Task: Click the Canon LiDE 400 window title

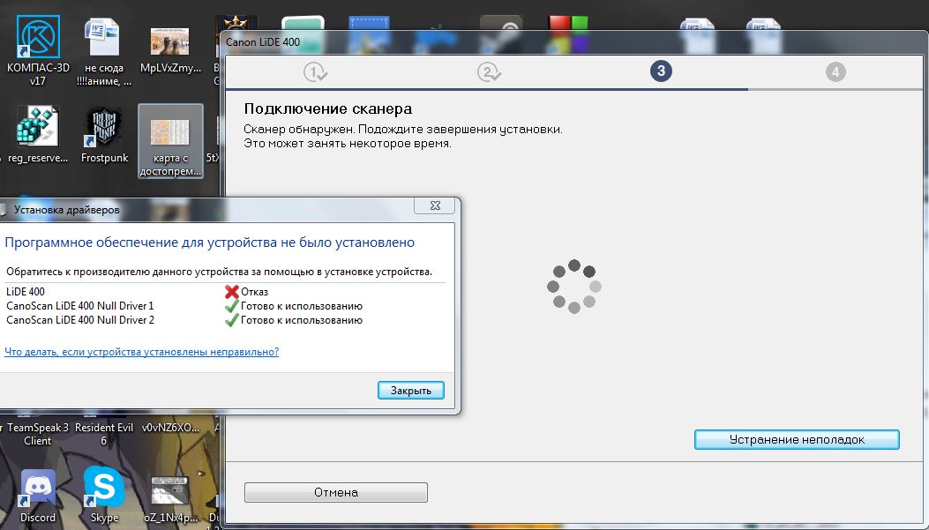Action: tap(263, 42)
